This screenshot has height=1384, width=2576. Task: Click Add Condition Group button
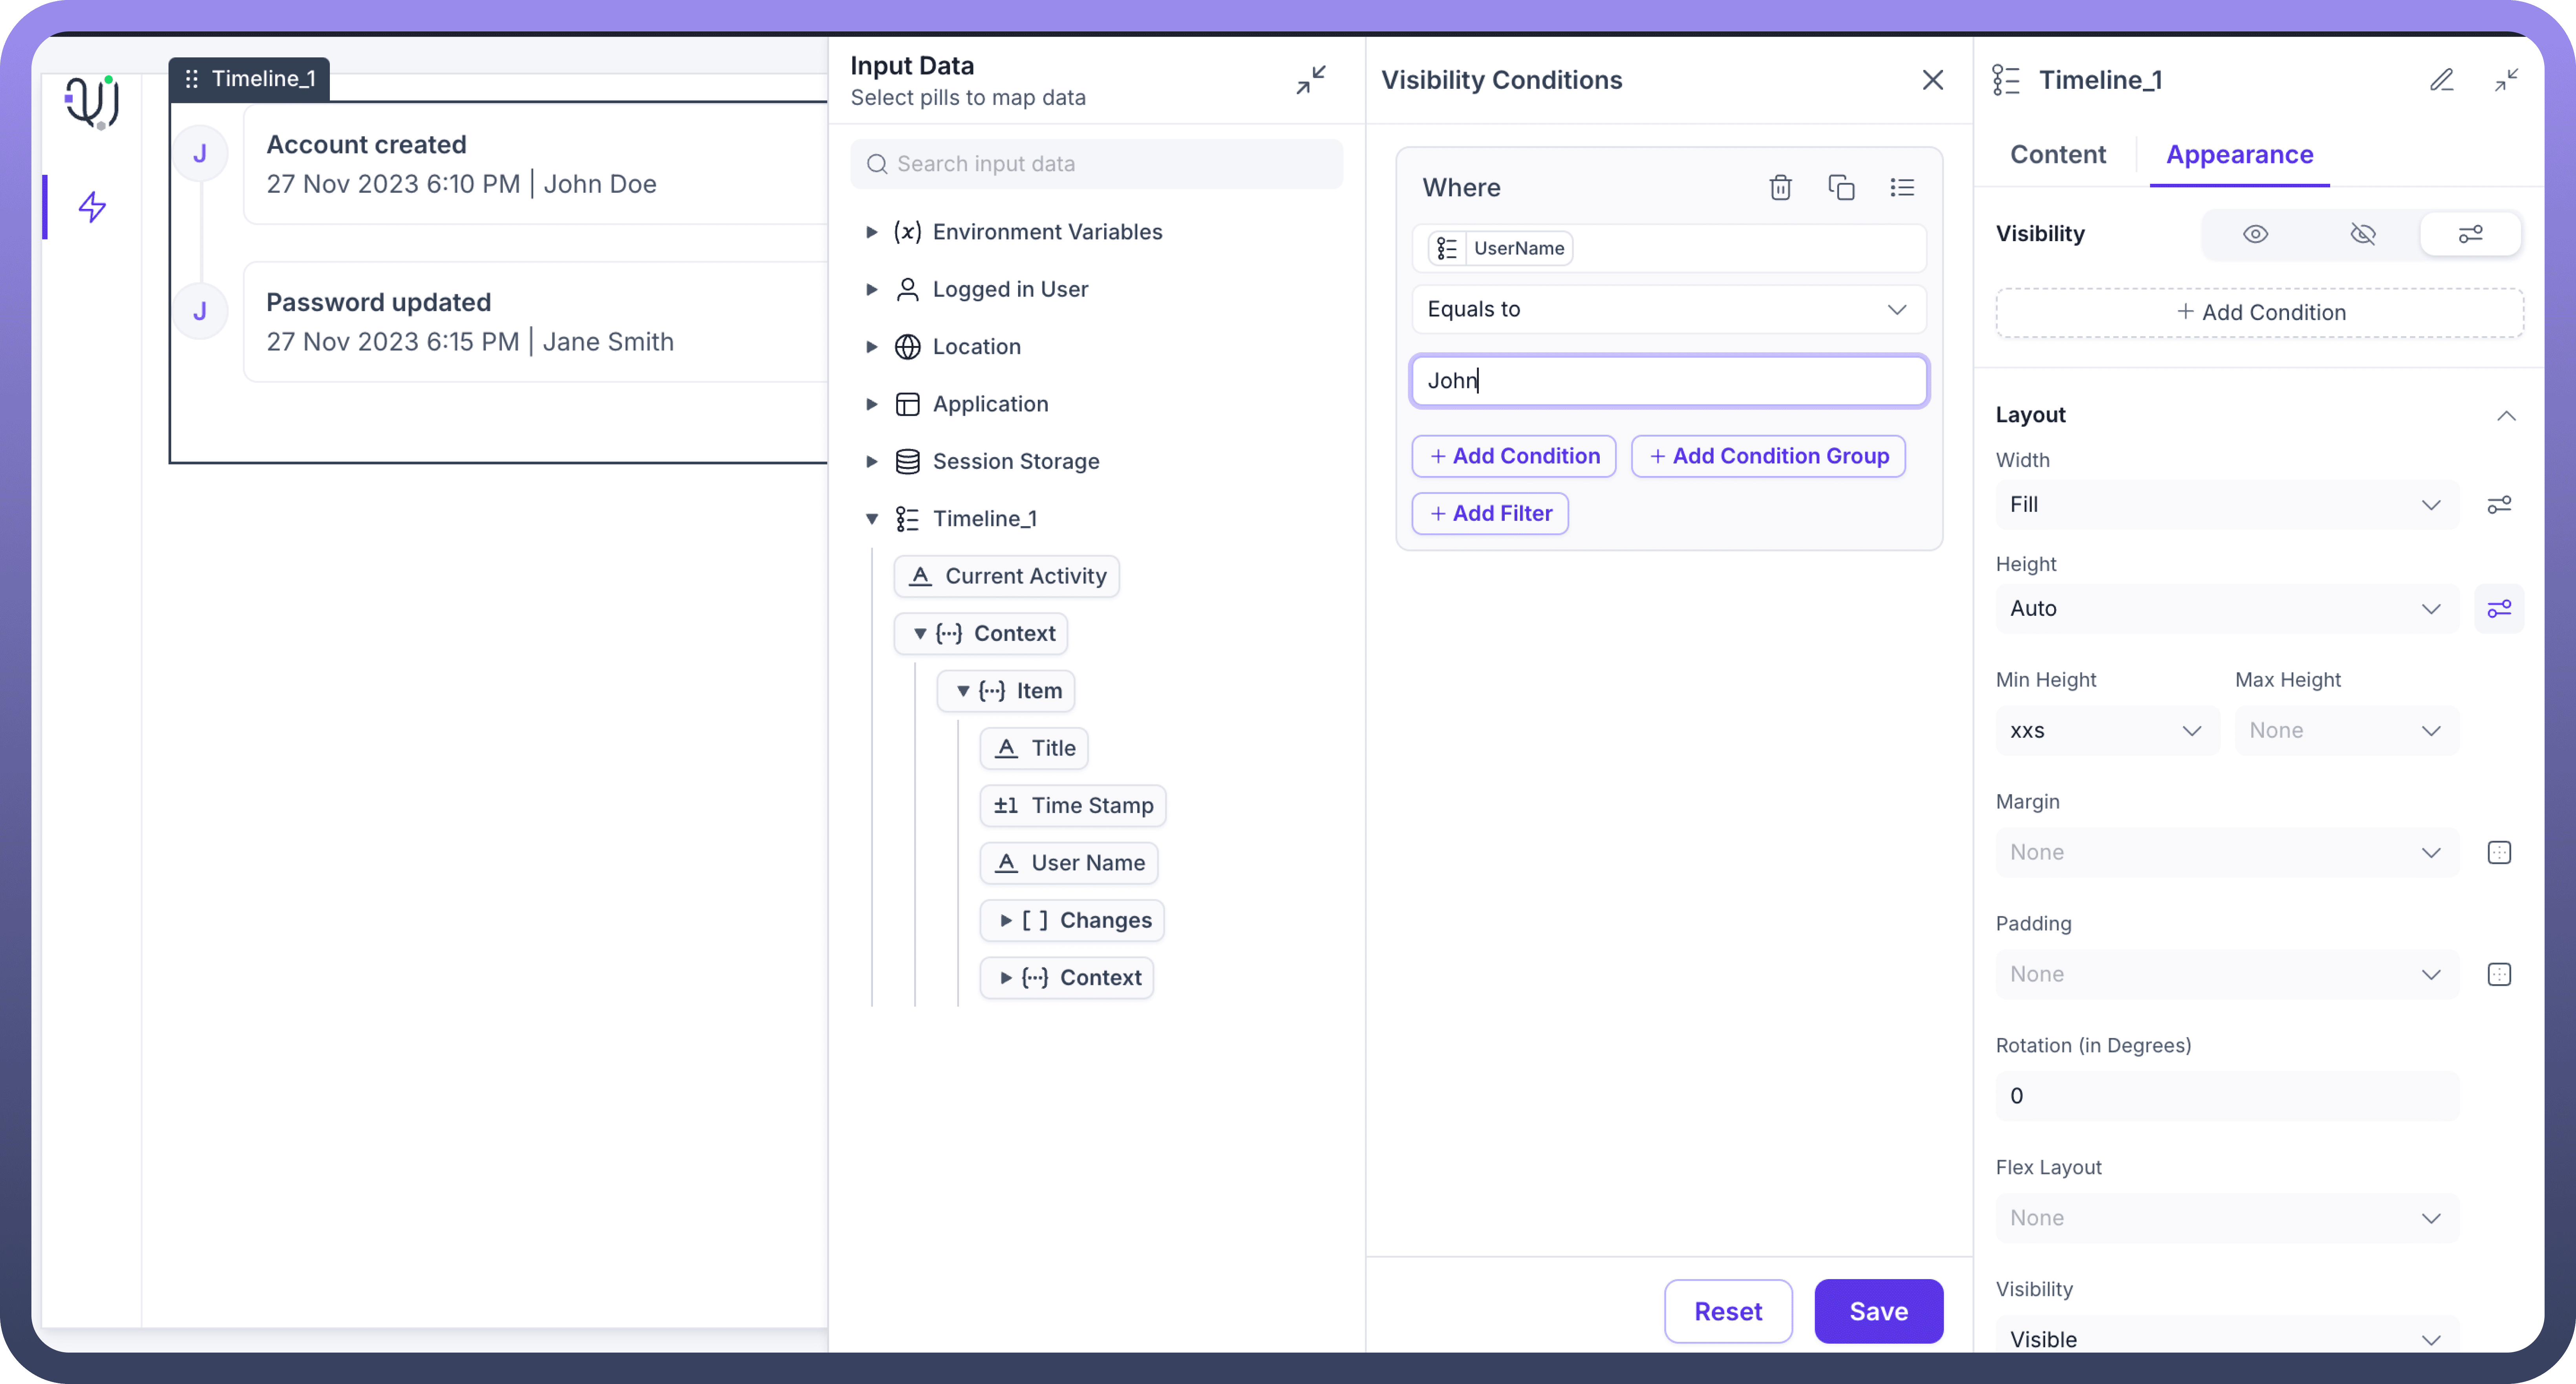(x=1767, y=456)
